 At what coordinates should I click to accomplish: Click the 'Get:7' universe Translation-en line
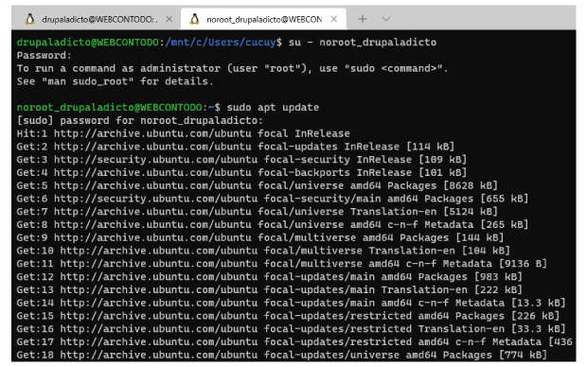tap(258, 212)
